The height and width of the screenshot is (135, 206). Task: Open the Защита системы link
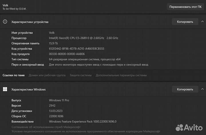pos(80,75)
